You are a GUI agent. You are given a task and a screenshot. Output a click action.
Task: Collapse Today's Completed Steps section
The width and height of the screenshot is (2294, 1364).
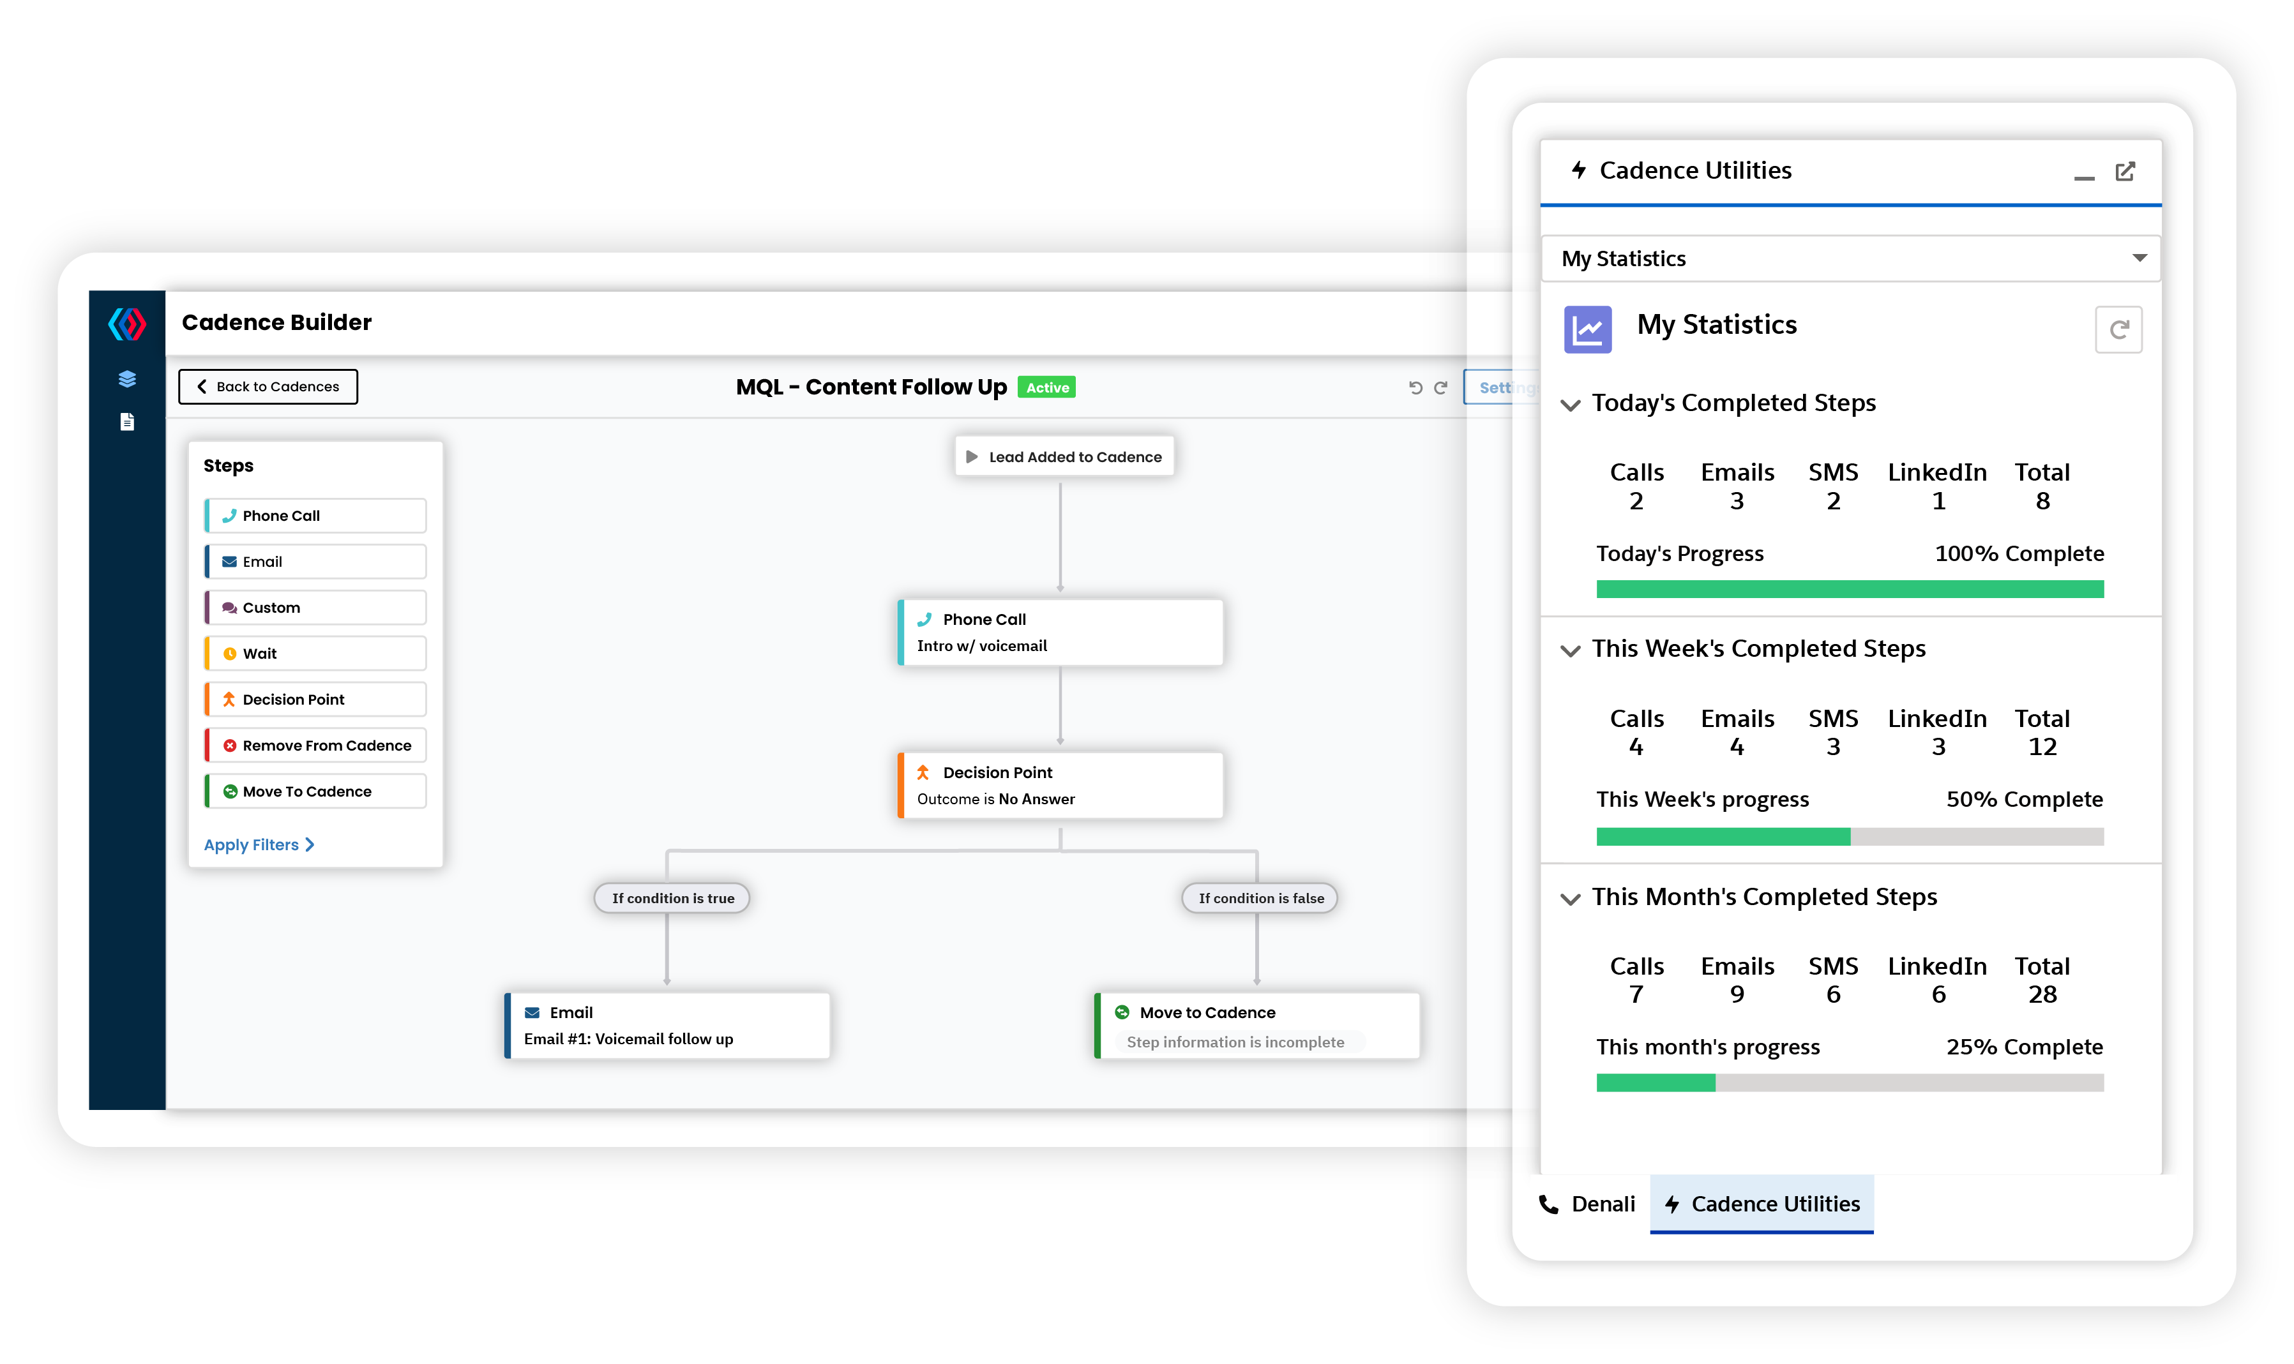coord(1571,405)
